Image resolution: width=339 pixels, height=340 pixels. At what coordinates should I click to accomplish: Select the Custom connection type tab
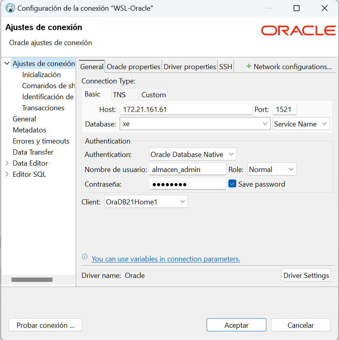[x=153, y=95]
